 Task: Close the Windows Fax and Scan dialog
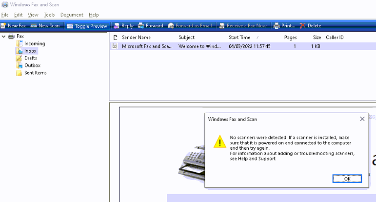click(362, 119)
